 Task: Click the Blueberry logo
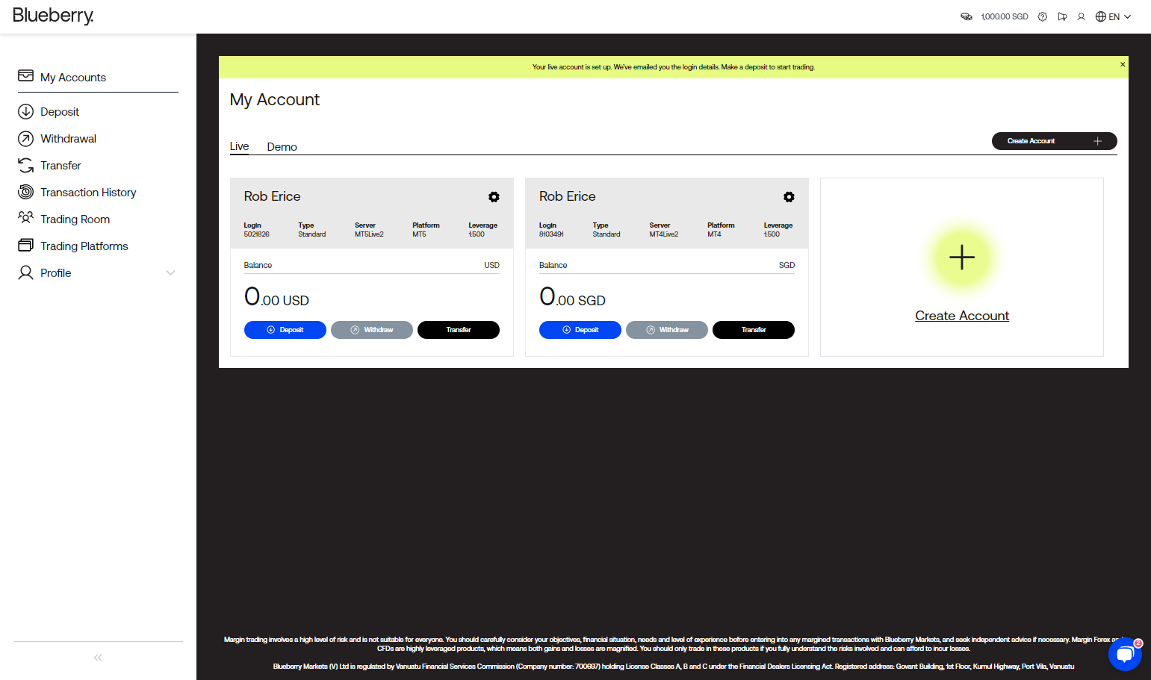53,16
